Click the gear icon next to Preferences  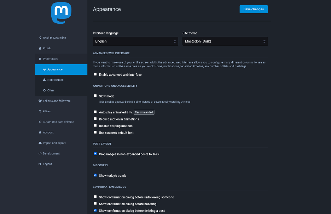[40, 59]
